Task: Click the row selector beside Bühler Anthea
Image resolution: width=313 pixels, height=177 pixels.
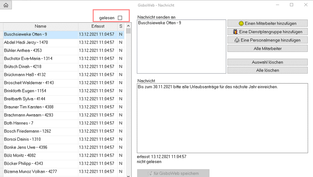Action: click(x=1, y=51)
